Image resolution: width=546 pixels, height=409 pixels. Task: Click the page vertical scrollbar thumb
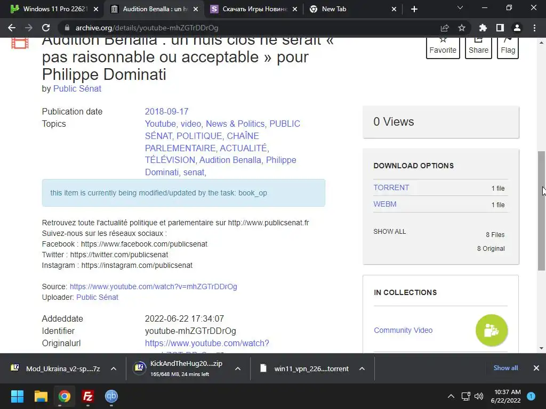click(x=541, y=210)
